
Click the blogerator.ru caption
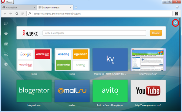point(34,105)
